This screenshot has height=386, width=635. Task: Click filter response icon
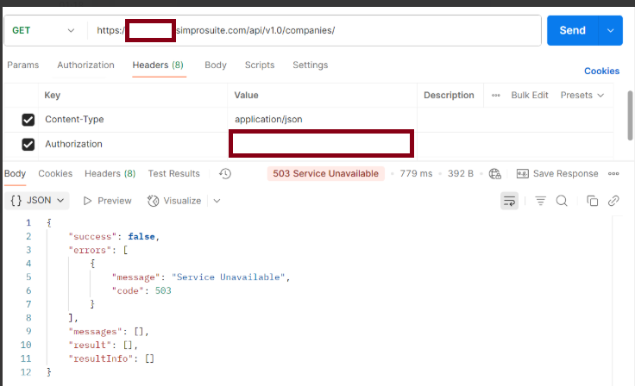[x=540, y=201]
